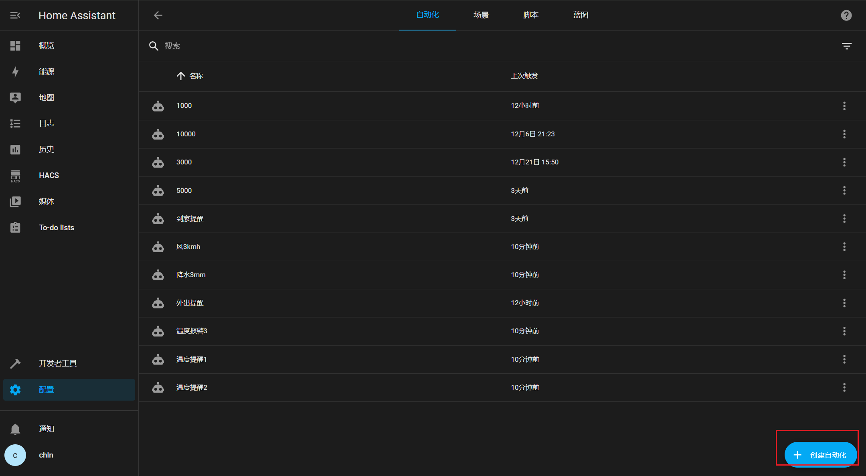Viewport: 866px width, 476px height.
Task: Open the overflow menu for automation 10000
Action: tap(844, 134)
